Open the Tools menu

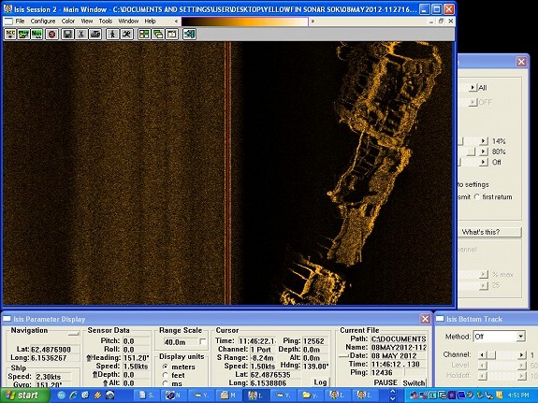click(x=106, y=22)
